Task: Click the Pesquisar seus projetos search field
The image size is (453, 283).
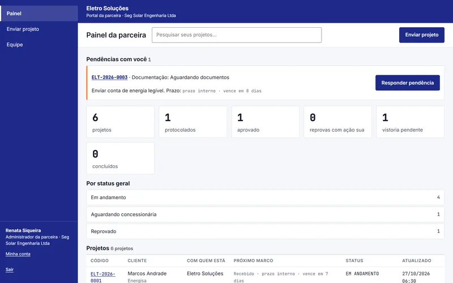Action: 237,35
